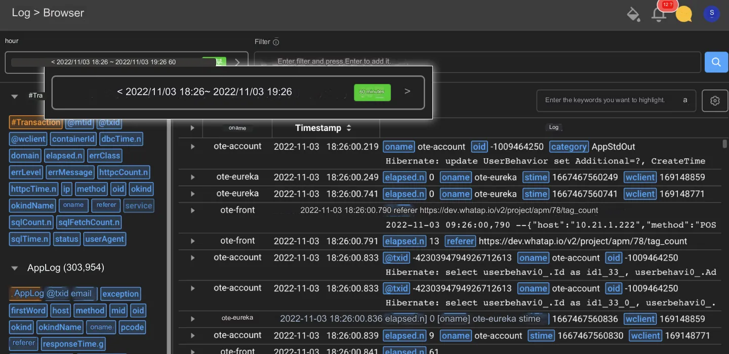Select the sqlTime.n tag
Screen dimensions: 729x354
pos(30,239)
